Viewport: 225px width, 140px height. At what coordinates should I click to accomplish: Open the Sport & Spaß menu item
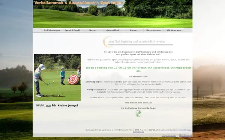[x=72, y=30]
